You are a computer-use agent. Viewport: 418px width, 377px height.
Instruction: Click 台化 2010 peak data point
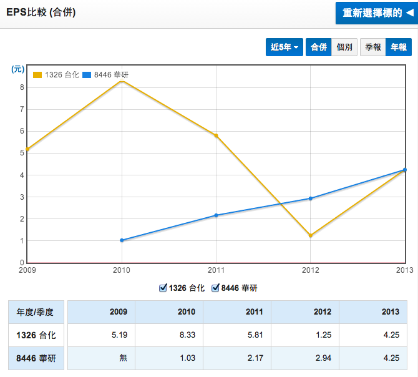122,81
